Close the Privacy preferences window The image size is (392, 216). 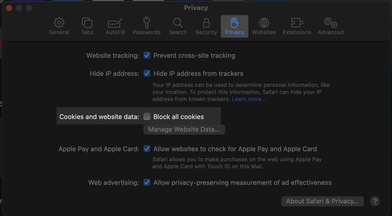(x=9, y=8)
